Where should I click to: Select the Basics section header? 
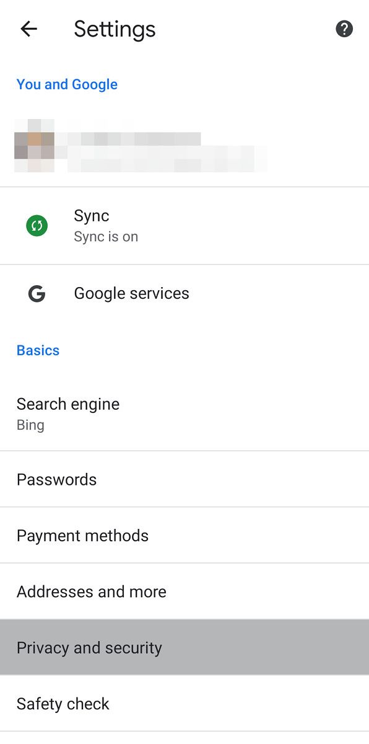point(38,350)
